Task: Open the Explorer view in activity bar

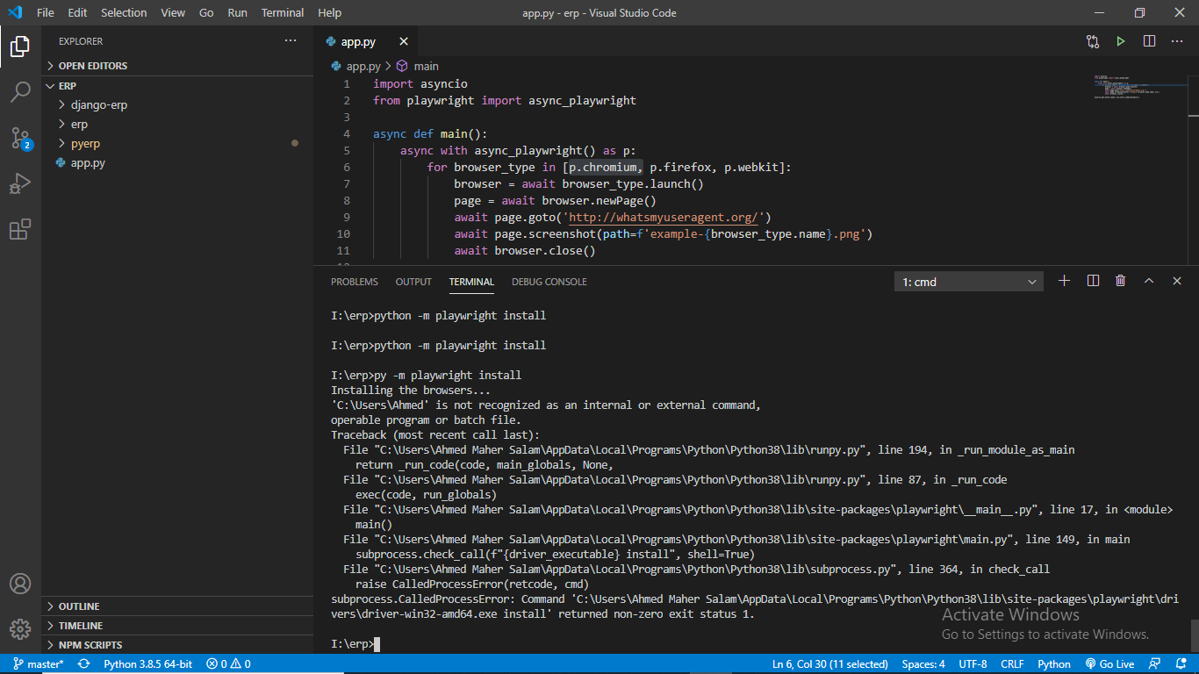Action: pyautogui.click(x=20, y=47)
